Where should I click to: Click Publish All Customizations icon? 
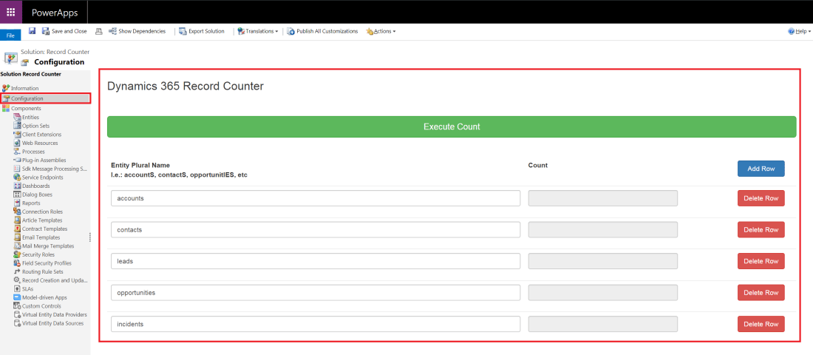[x=290, y=31]
